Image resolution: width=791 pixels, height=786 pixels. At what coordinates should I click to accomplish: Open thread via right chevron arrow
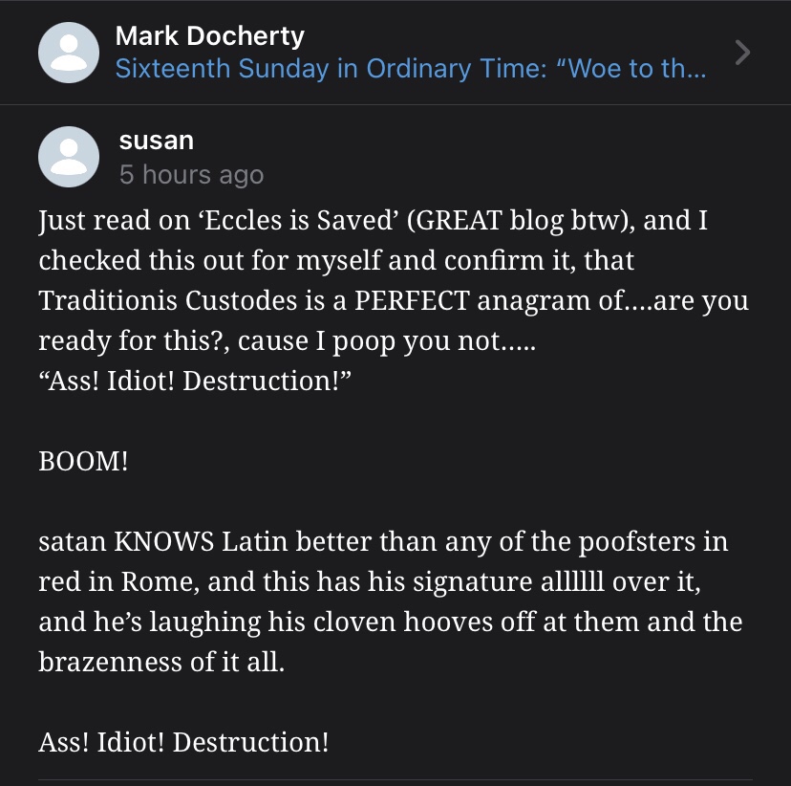pyautogui.click(x=742, y=53)
